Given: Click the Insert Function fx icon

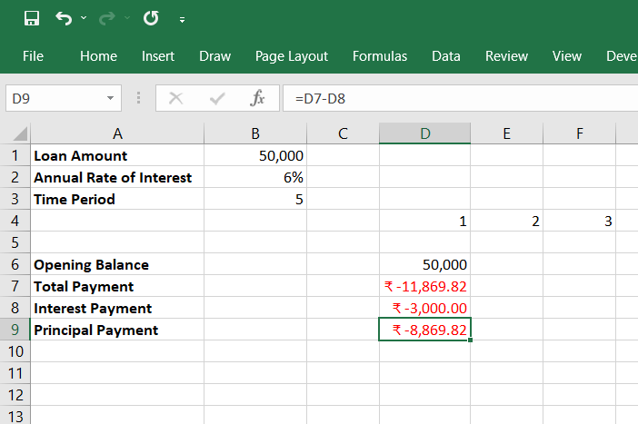Looking at the screenshot, I should coord(257,98).
